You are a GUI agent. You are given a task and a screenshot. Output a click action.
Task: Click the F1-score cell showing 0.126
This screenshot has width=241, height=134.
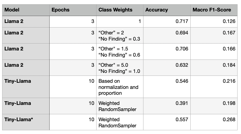coord(229,21)
